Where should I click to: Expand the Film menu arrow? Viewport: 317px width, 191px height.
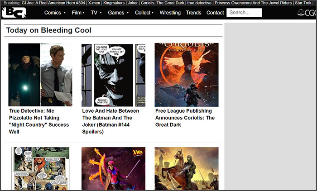(x=83, y=13)
